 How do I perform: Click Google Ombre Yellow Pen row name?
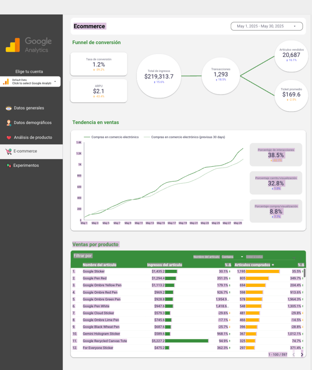pyautogui.click(x=102, y=285)
